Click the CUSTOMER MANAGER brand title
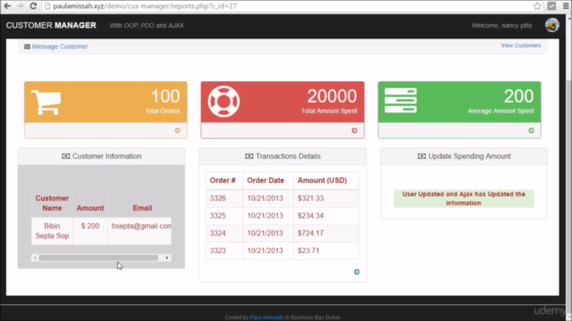572x321 pixels. [51, 26]
